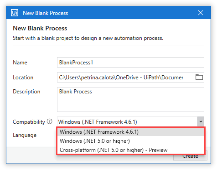Click the Description box with Blank Process
The height and width of the screenshot is (170, 217).
tap(130, 99)
